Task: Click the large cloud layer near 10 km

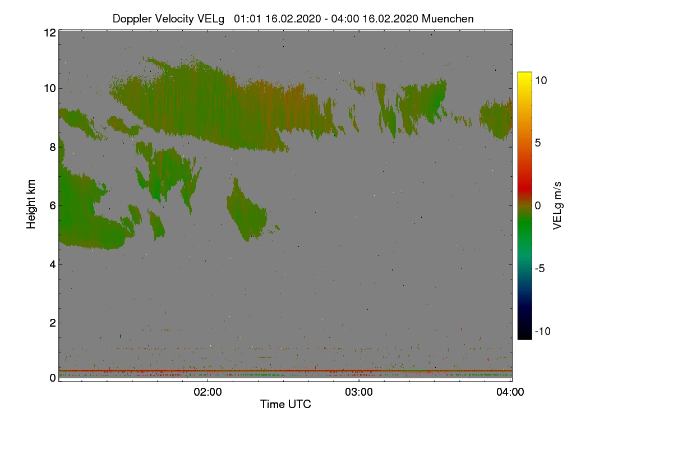Action: tap(224, 107)
